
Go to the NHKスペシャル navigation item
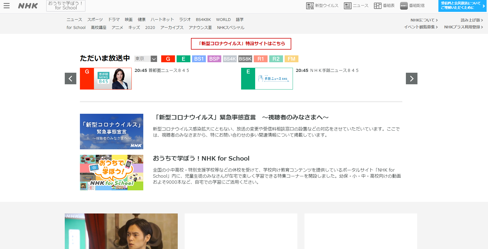pyautogui.click(x=231, y=28)
